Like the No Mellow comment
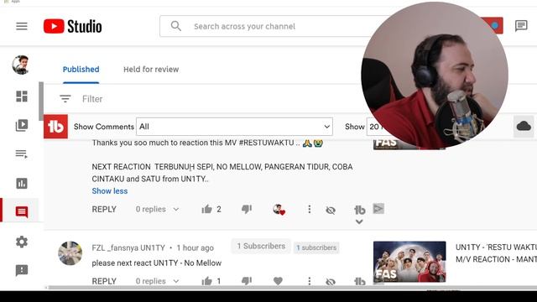 pos(207,281)
